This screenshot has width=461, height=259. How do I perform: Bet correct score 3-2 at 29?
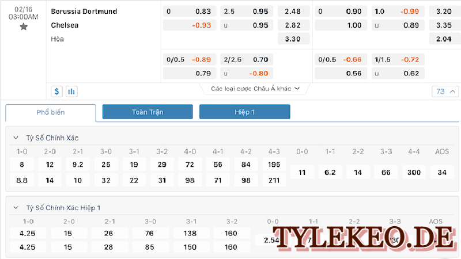tap(162, 165)
